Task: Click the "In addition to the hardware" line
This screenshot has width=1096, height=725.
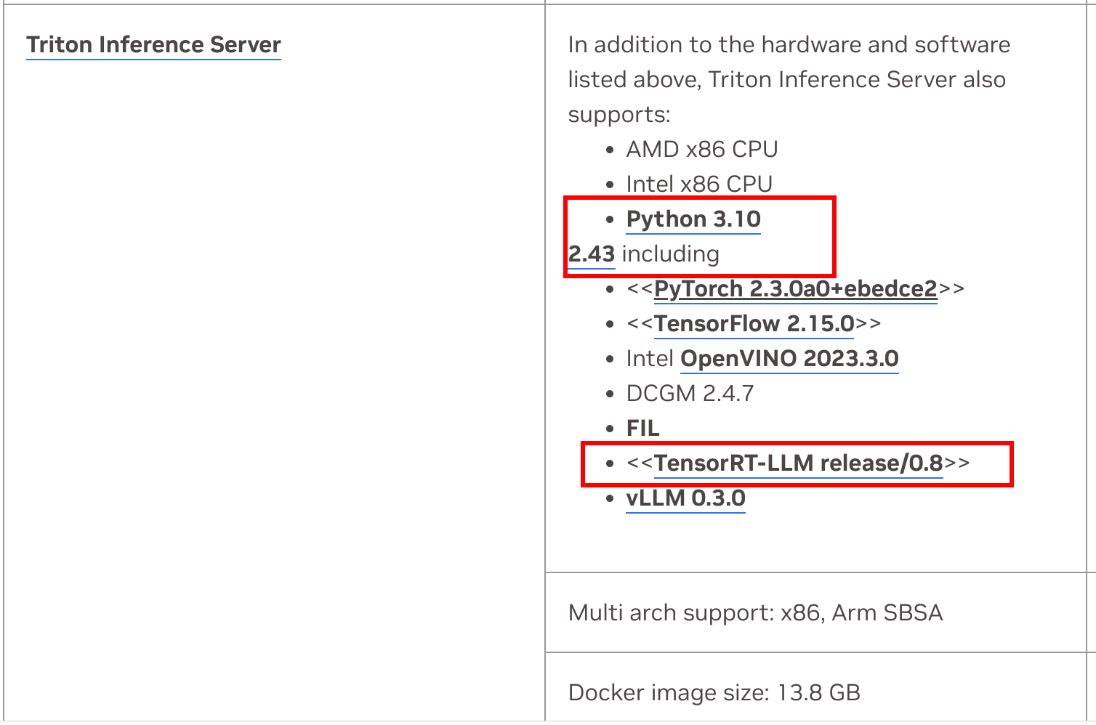Action: click(789, 45)
